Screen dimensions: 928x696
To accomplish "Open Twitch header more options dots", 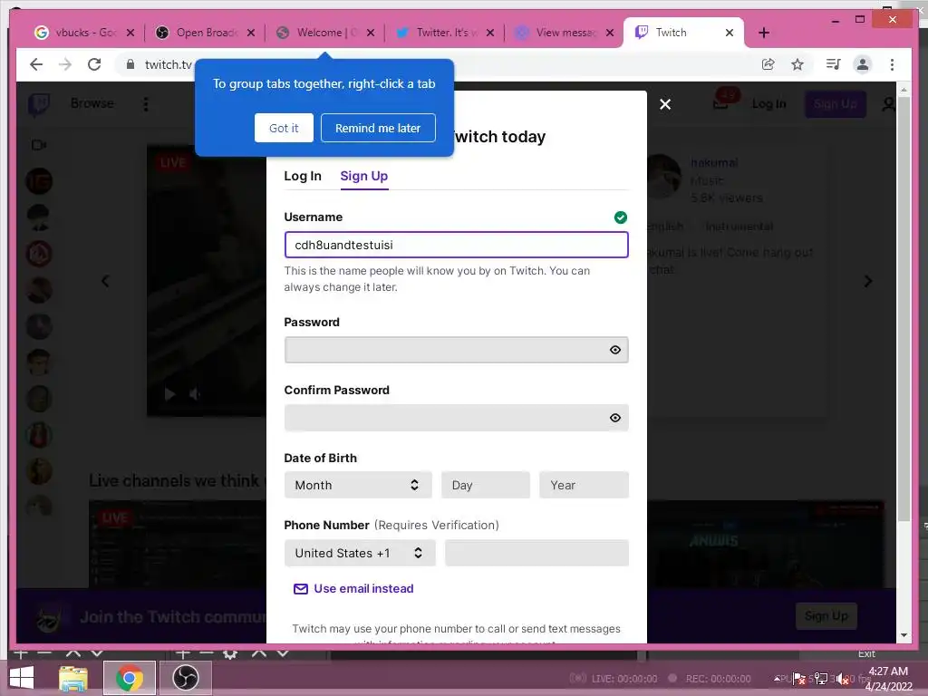I will tap(146, 104).
